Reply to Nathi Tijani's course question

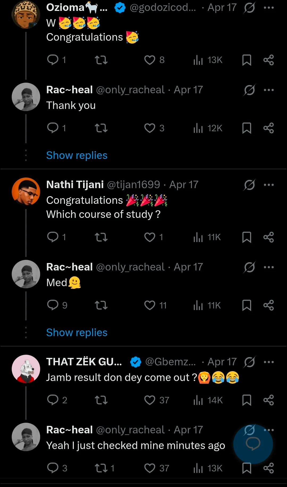(53, 237)
